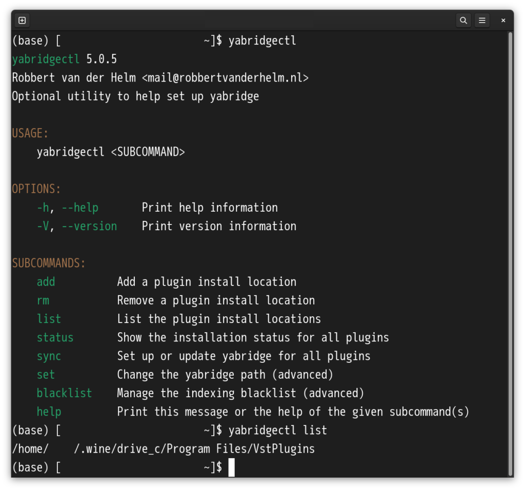Click the typed 'yabridgectl list' command
525x490 pixels.
pos(278,431)
